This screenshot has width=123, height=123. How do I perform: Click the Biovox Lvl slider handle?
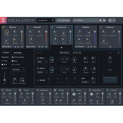click(22, 31)
